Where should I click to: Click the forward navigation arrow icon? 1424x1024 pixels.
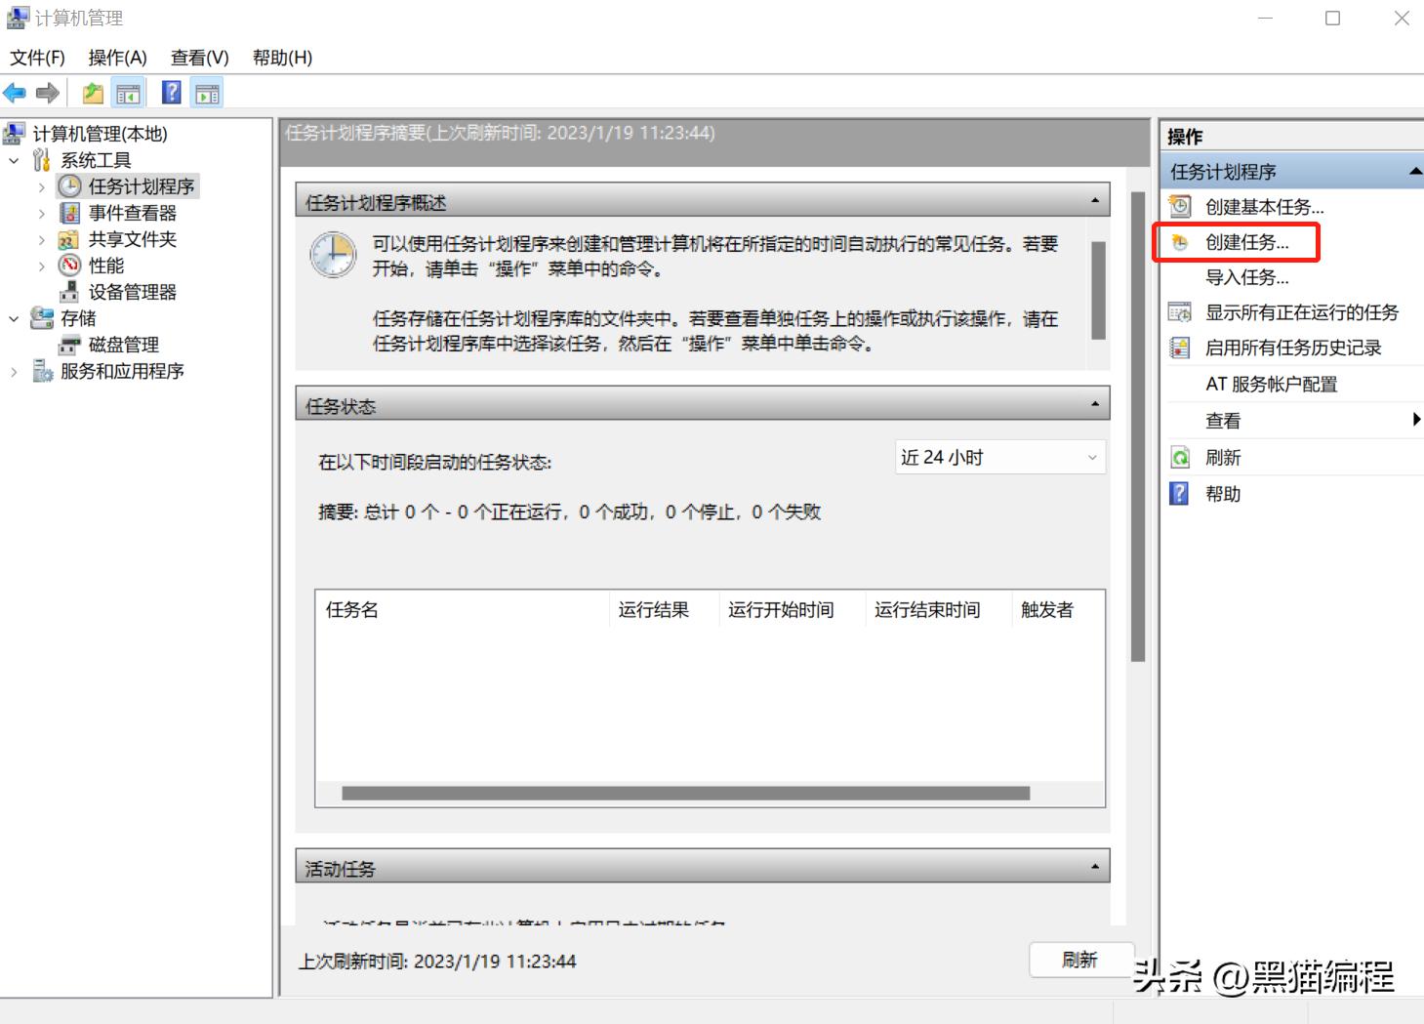click(46, 93)
